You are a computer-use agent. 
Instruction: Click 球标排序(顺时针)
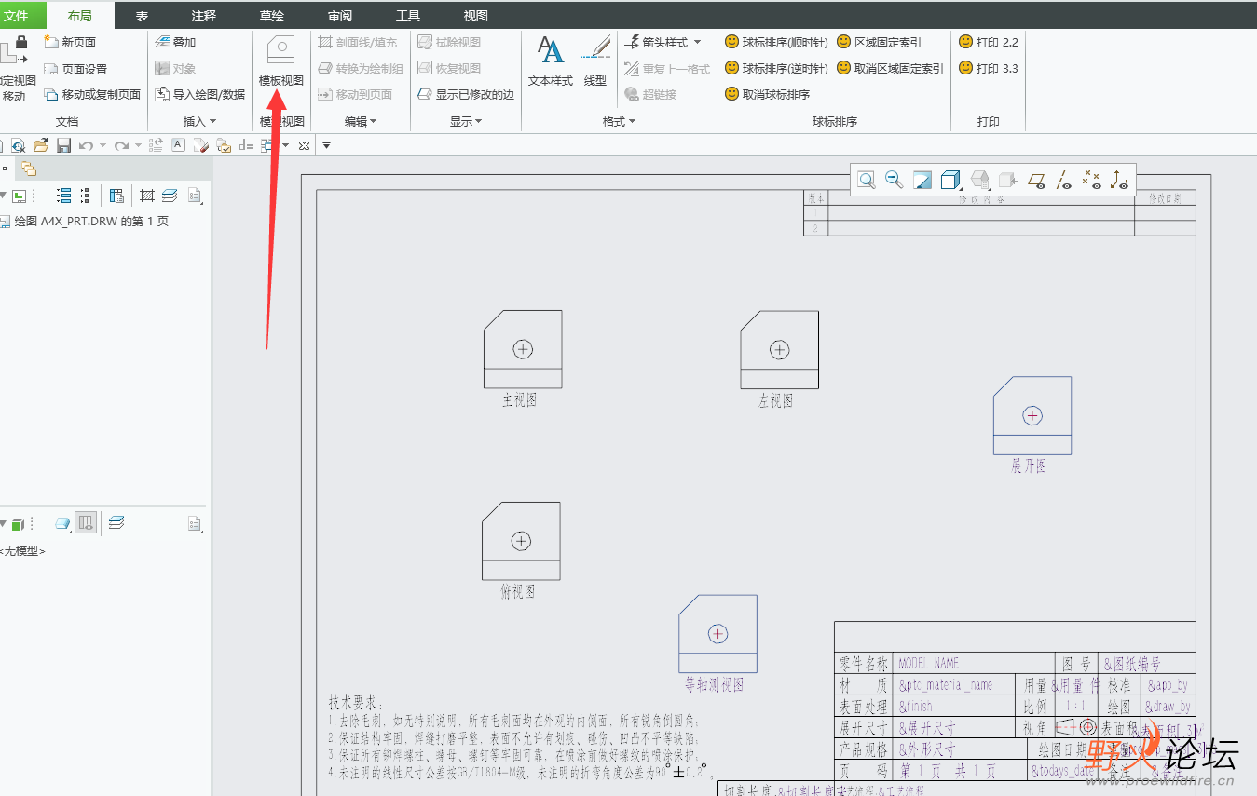point(776,42)
